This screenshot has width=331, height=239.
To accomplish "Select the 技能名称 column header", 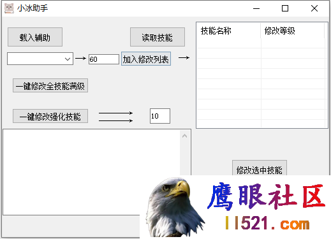I will point(229,31).
